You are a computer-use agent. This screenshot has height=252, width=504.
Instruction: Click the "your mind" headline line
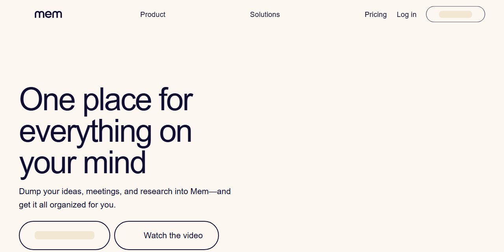click(83, 163)
